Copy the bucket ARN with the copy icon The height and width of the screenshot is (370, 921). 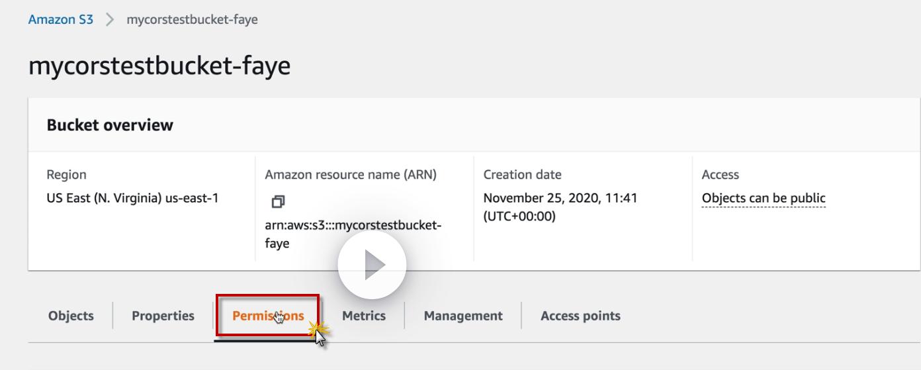coord(279,201)
